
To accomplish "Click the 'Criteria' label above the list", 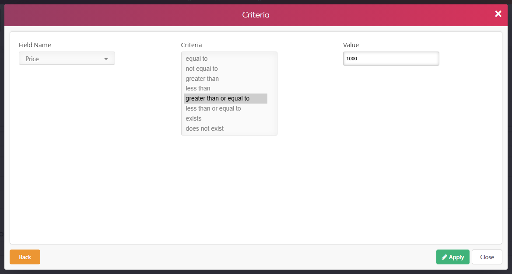I will (x=191, y=45).
